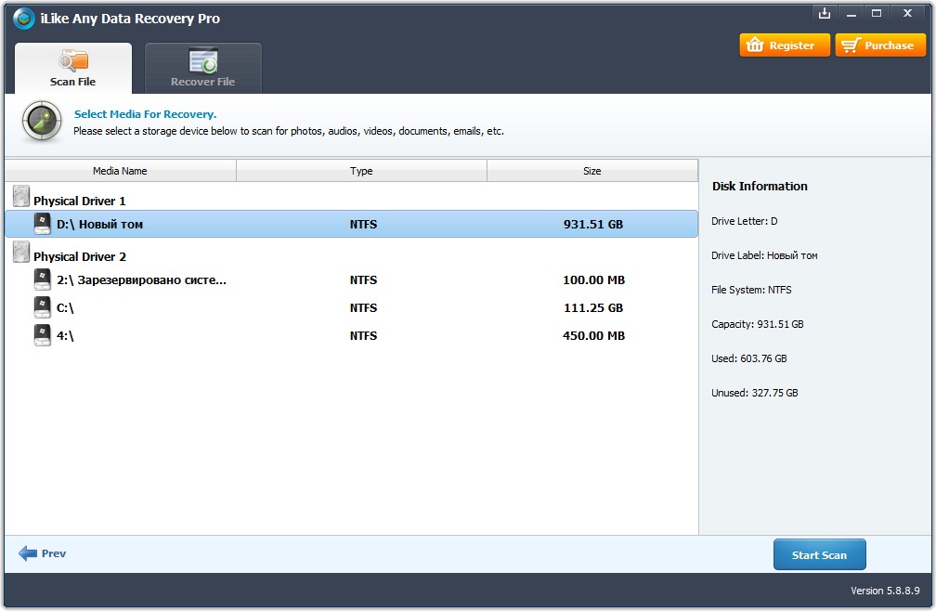This screenshot has width=936, height=611.
Task: Select the 111.25 GB C:\ drive row
Action: click(351, 307)
